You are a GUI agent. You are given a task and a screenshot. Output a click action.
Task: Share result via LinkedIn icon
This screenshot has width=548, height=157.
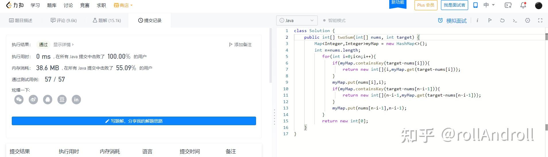pyautogui.click(x=76, y=99)
